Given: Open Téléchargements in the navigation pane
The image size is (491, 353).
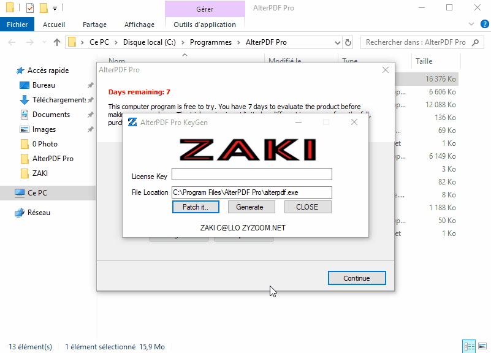Looking at the screenshot, I should pos(59,100).
